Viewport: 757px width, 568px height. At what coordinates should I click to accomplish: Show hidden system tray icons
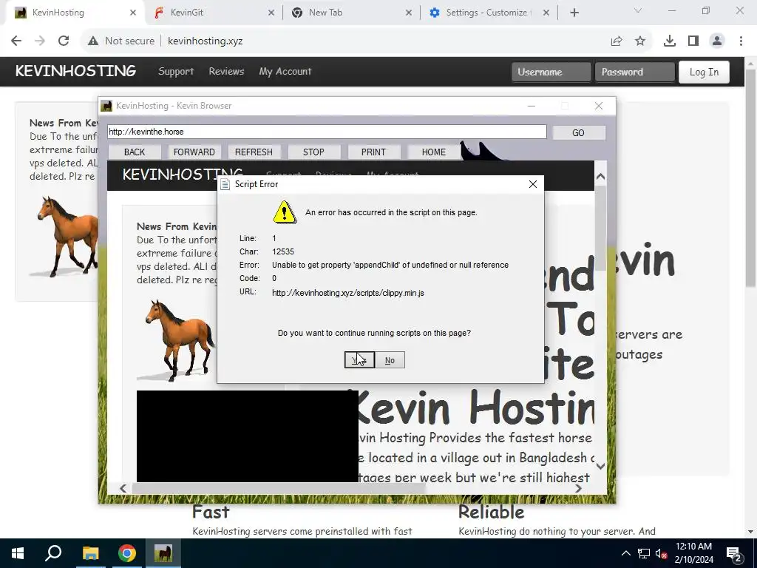click(625, 553)
